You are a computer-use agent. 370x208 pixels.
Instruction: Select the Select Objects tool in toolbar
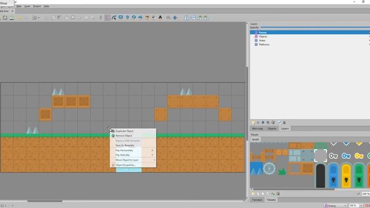point(108,17)
